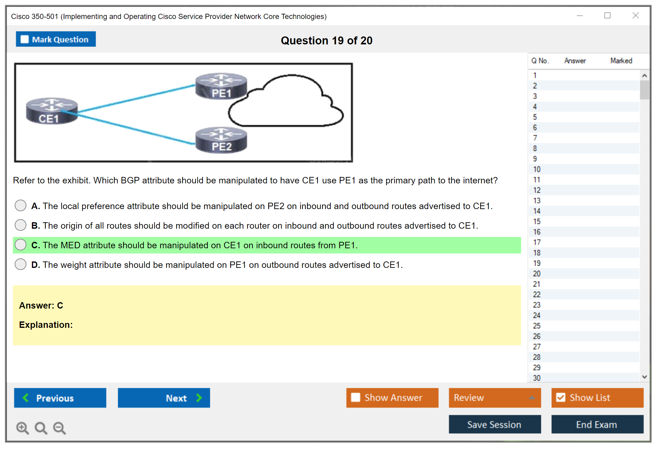Go to the Previous question
The image size is (659, 450).
[60, 398]
